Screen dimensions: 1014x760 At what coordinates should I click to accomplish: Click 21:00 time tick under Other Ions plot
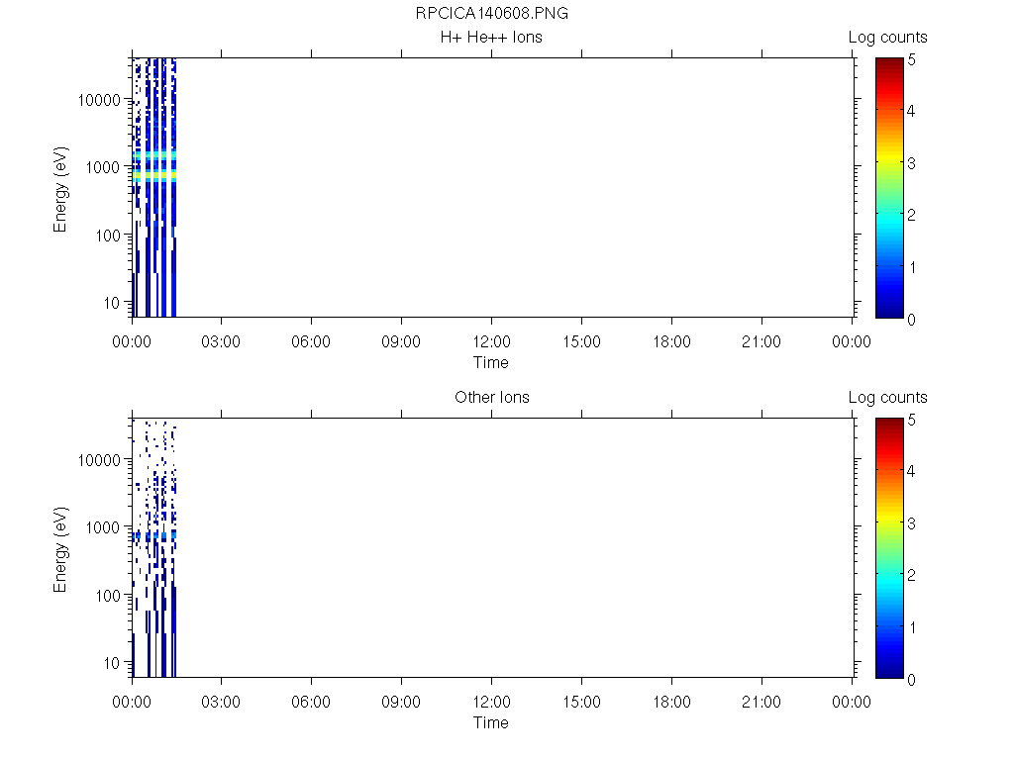[761, 702]
